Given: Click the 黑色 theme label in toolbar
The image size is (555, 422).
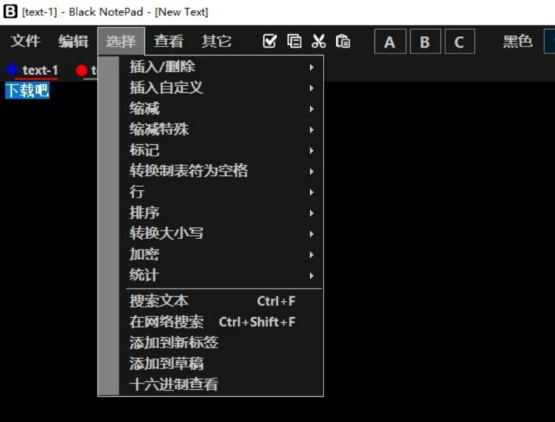Looking at the screenshot, I should pyautogui.click(x=518, y=41).
